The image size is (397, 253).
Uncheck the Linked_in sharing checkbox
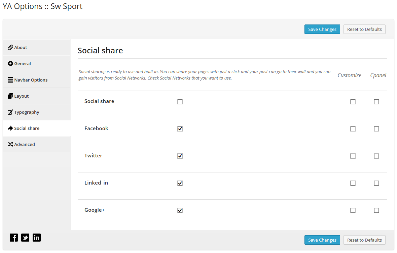point(180,183)
